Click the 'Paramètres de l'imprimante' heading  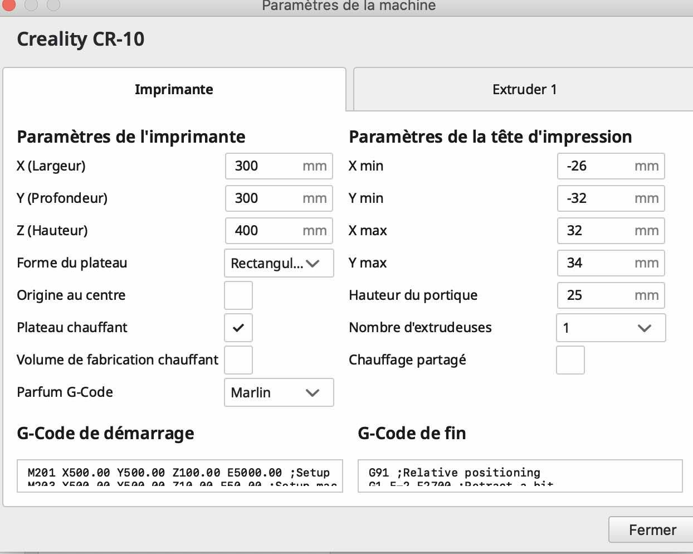tap(131, 137)
